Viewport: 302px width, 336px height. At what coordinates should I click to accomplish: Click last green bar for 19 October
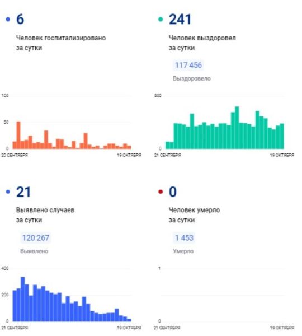pos(282,136)
